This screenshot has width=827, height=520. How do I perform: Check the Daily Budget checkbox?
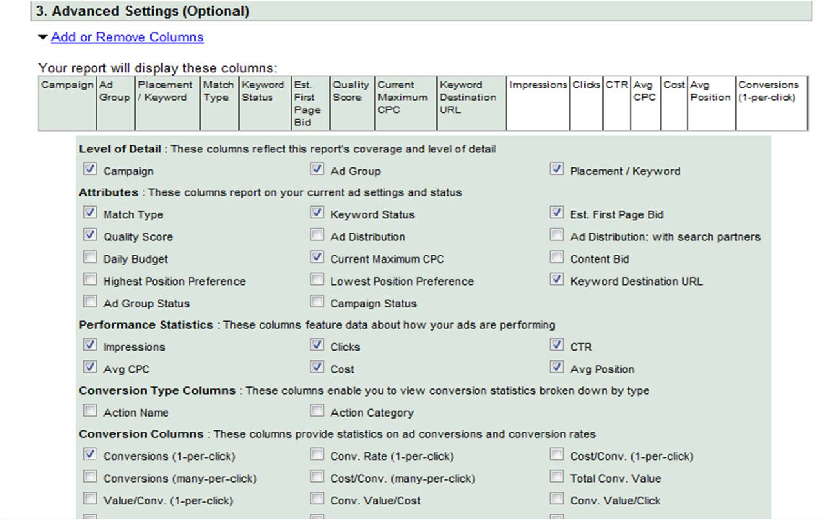(90, 258)
